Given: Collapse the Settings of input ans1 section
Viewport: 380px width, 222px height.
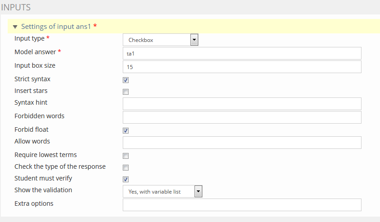Looking at the screenshot, I should pos(15,27).
